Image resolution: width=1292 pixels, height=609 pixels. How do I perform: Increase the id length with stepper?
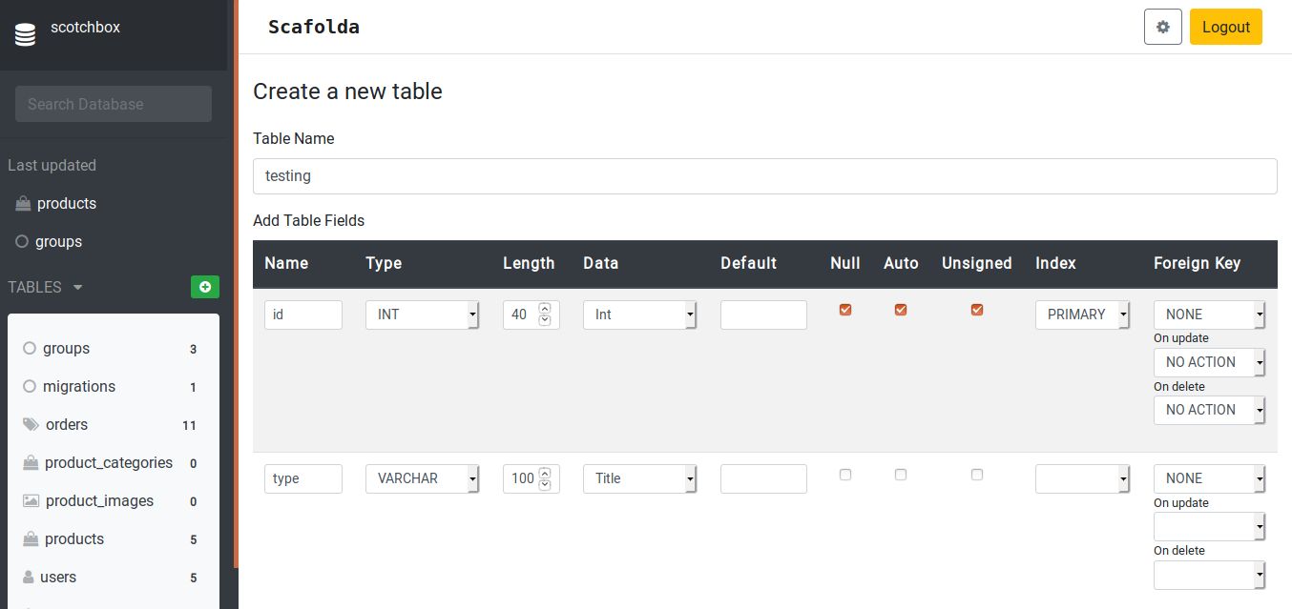click(544, 308)
